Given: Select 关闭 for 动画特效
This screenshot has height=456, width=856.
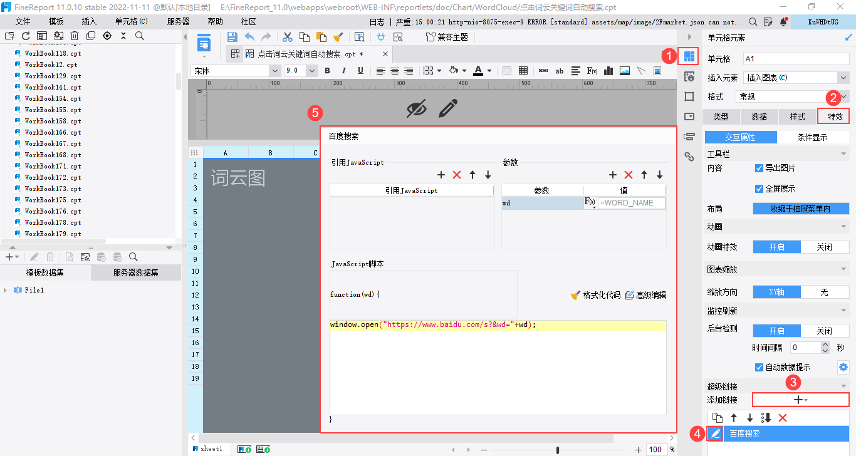Looking at the screenshot, I should (824, 247).
